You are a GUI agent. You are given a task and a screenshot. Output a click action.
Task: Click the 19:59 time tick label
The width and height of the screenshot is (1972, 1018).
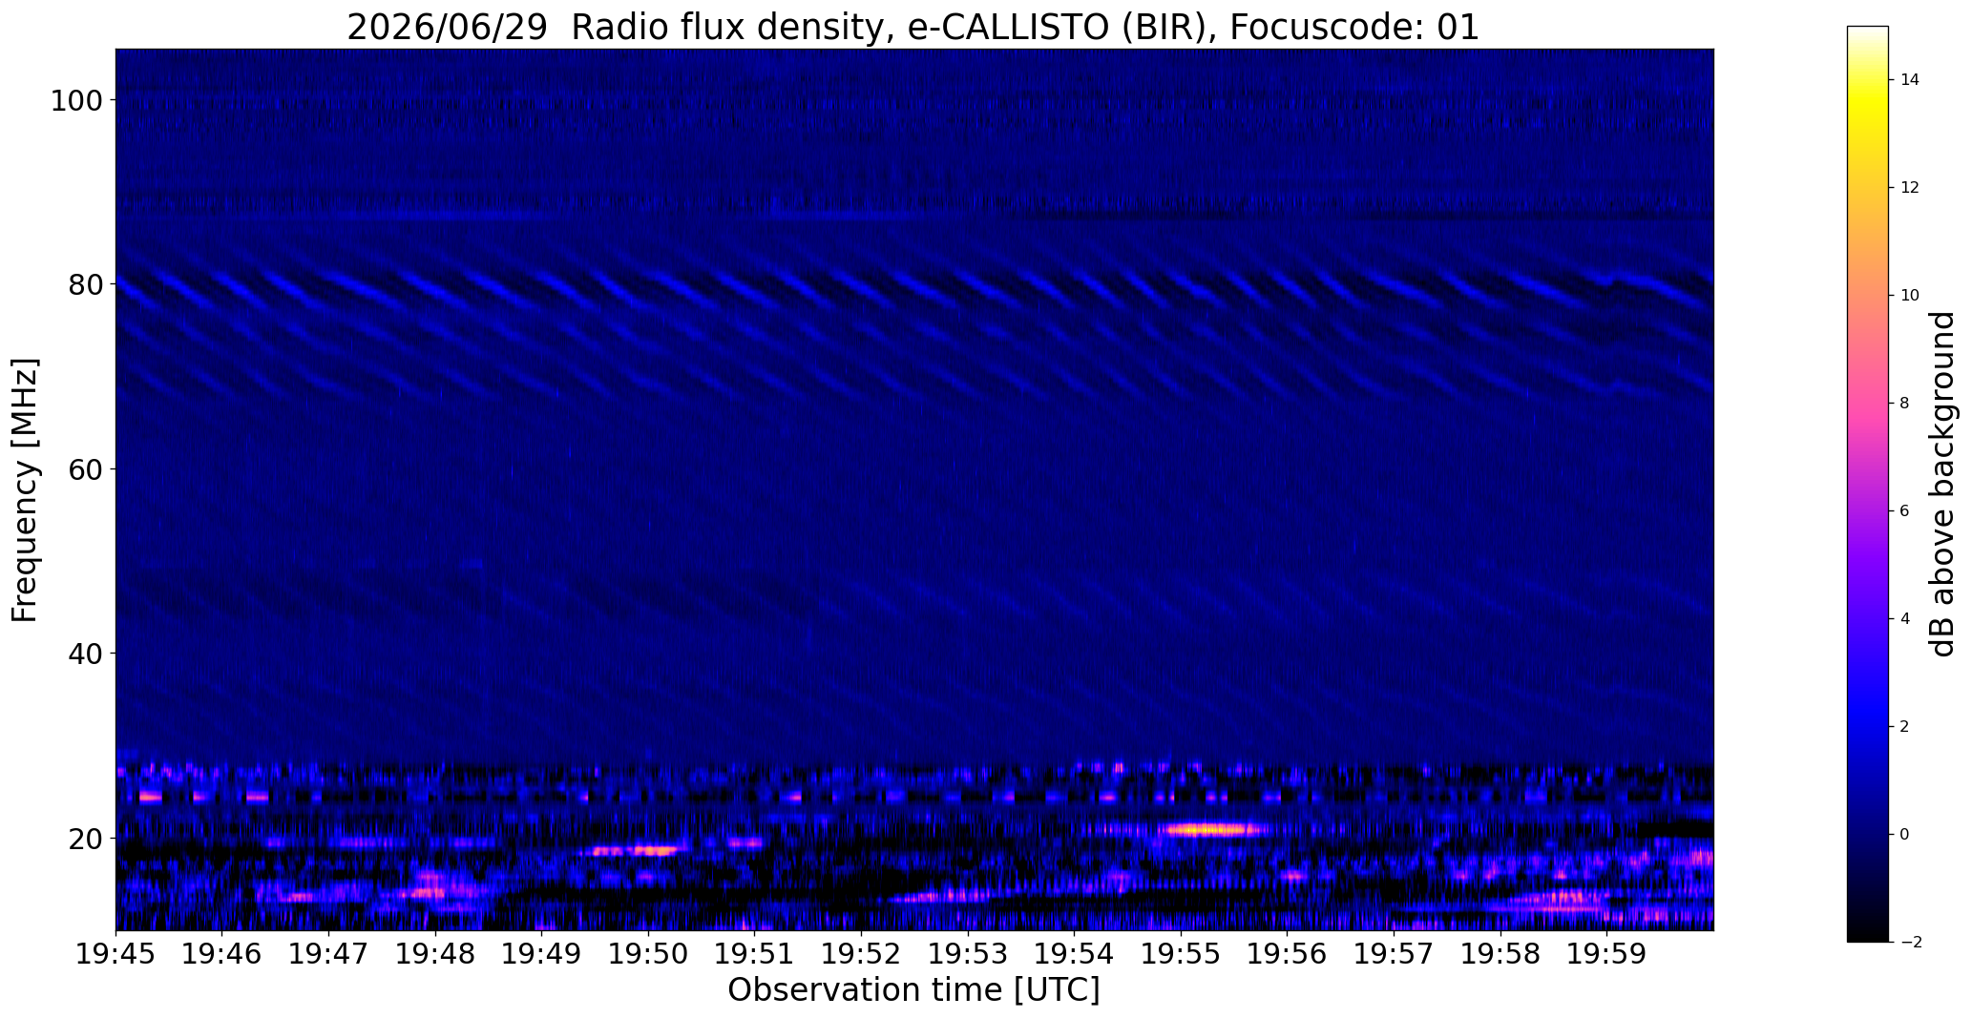coord(1606,953)
